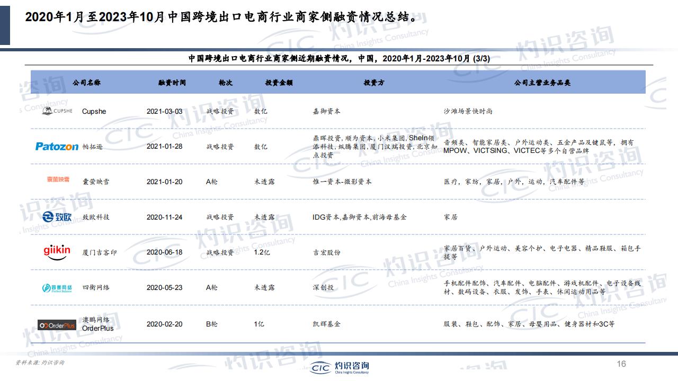Image resolution: width=678 pixels, height=381 pixels.
Task: Click the Cupshe company logo
Action: tap(57, 111)
